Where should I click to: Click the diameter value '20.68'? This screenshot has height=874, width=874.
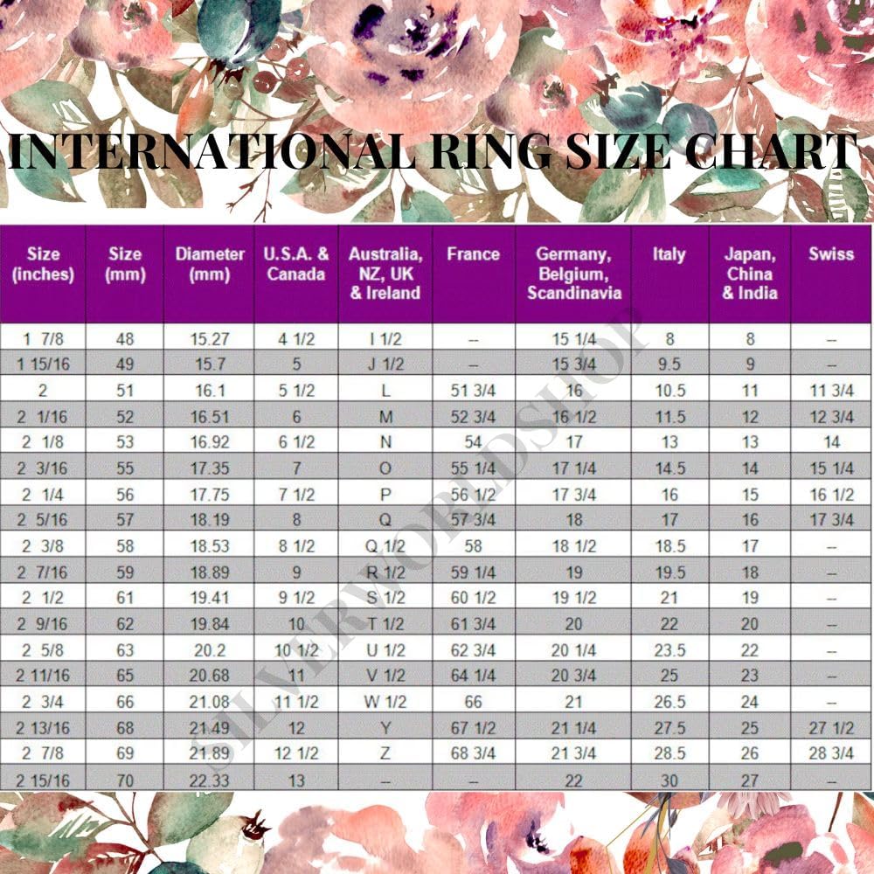[x=210, y=676]
